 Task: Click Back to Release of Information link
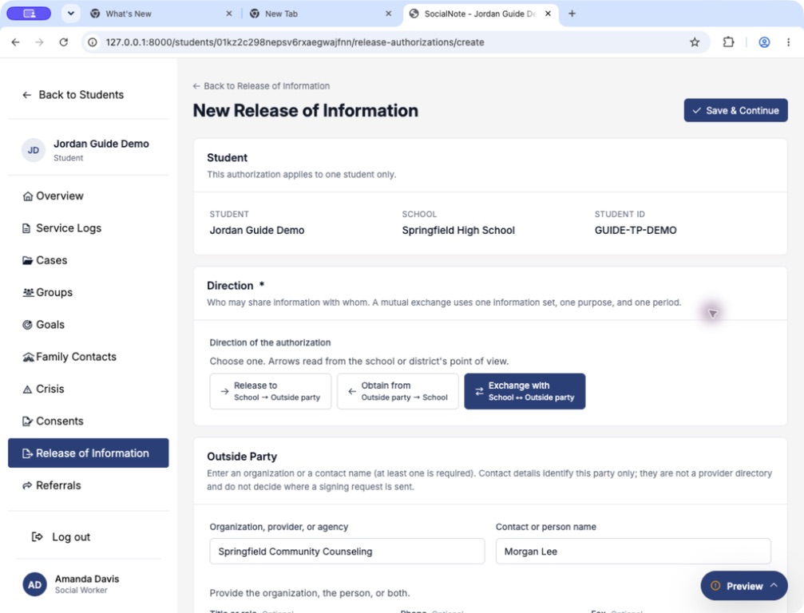click(261, 86)
